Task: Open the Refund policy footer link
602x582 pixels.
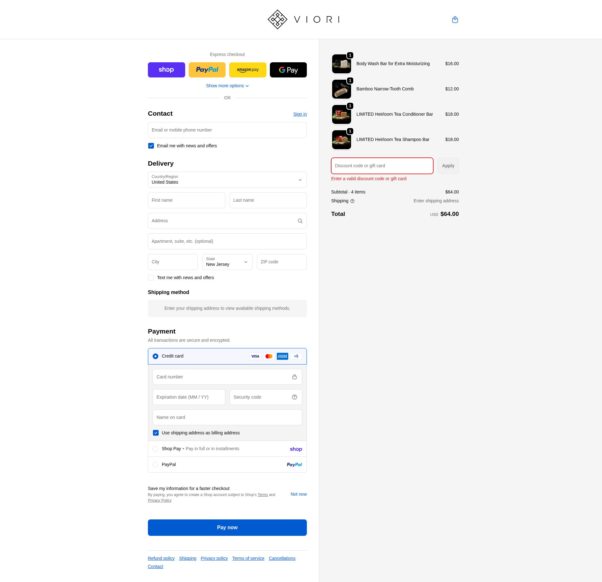Action: pos(161,558)
